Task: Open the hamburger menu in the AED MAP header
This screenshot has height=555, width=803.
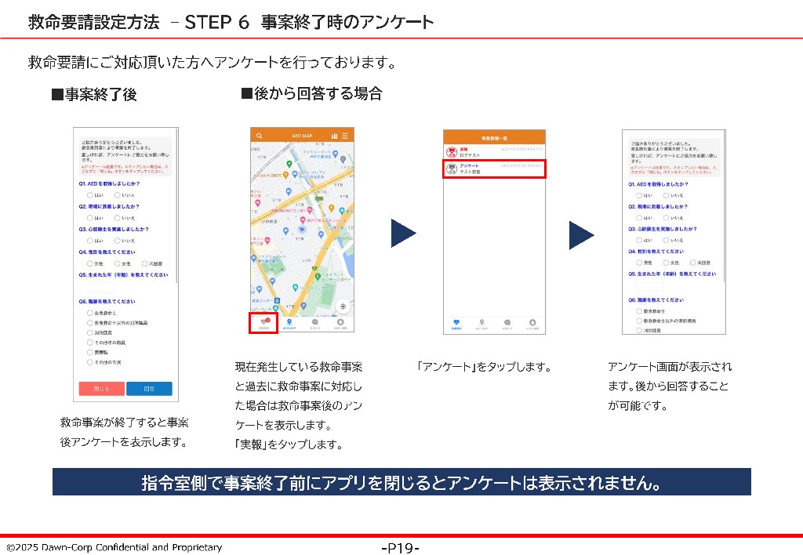Action: click(x=345, y=136)
